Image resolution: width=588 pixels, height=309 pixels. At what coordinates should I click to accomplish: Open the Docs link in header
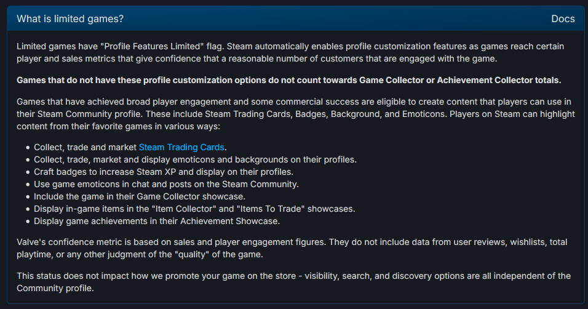[563, 18]
